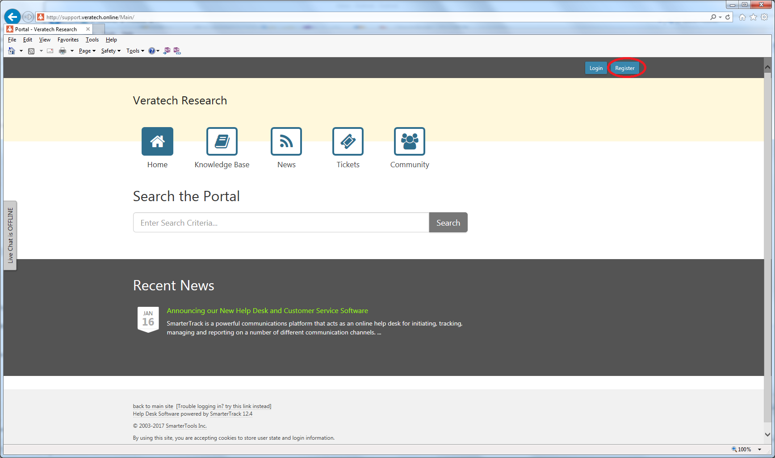
Task: Follow the back to main site link
Action: tap(153, 406)
